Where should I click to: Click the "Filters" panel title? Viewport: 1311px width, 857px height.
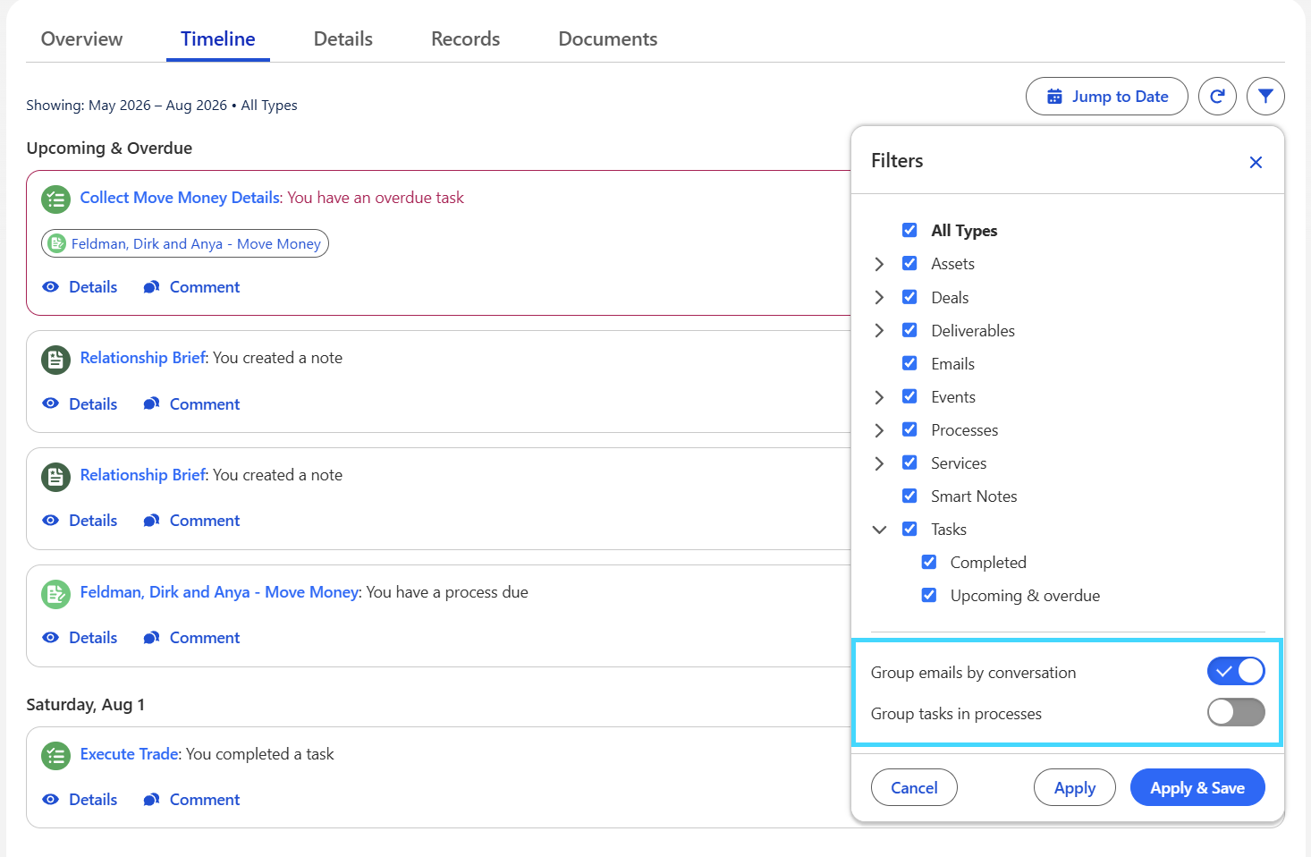click(x=897, y=161)
